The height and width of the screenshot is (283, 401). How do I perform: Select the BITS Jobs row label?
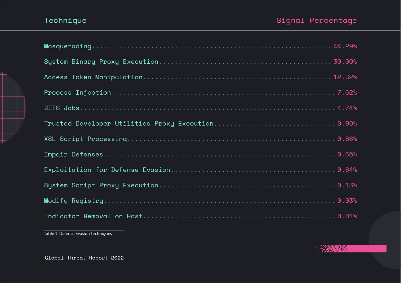tap(62, 108)
